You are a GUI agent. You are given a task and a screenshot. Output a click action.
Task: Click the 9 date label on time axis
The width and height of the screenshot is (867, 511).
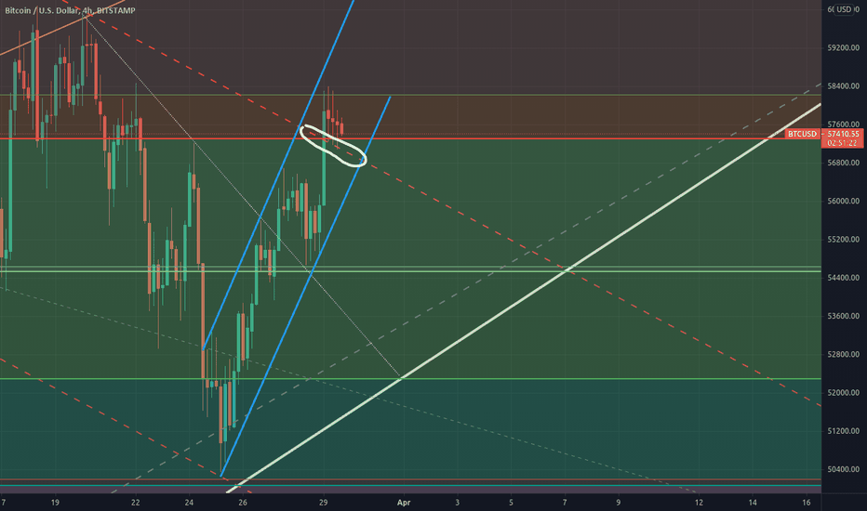pos(619,502)
